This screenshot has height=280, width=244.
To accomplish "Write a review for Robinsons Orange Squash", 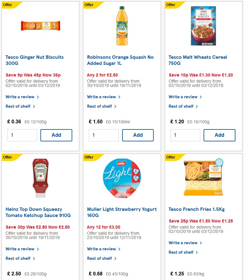I will pyautogui.click(x=101, y=97).
